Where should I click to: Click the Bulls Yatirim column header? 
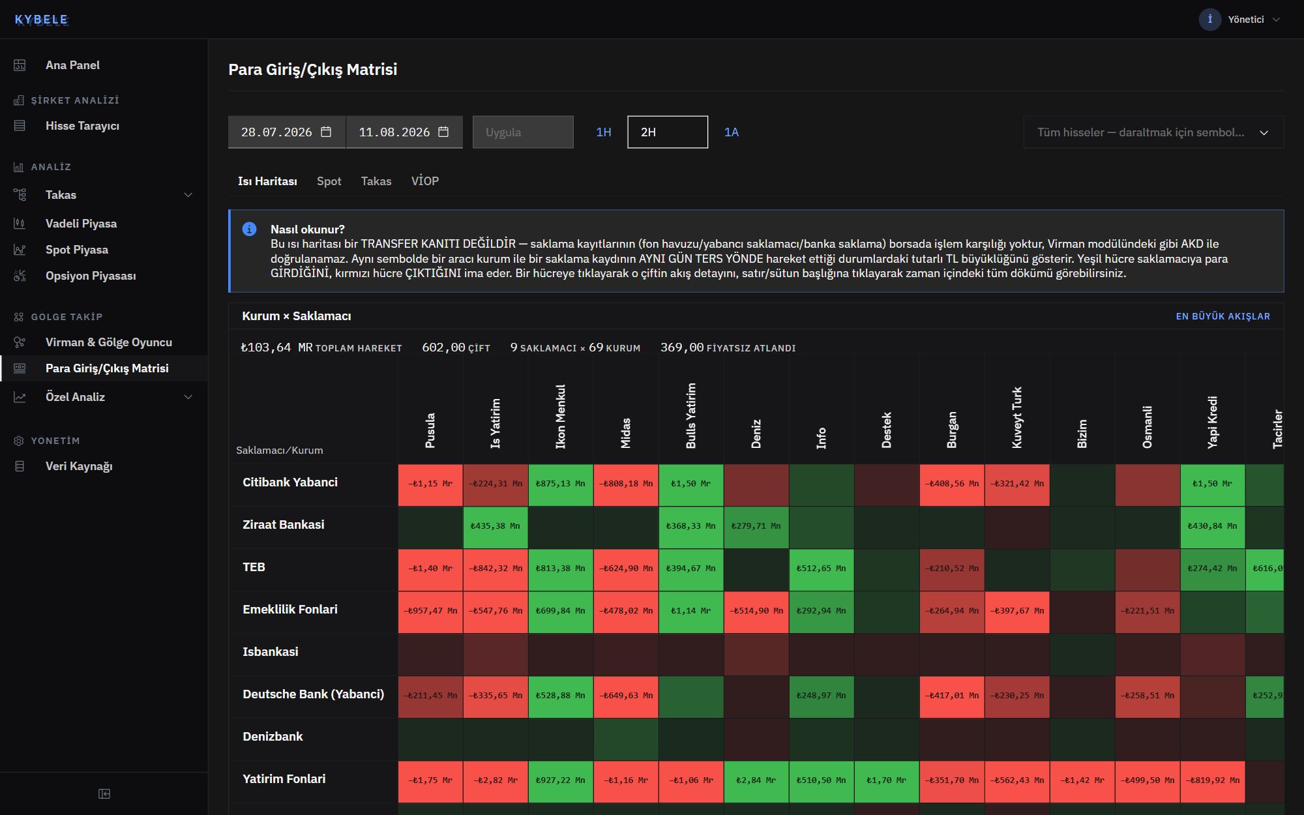pos(691,416)
